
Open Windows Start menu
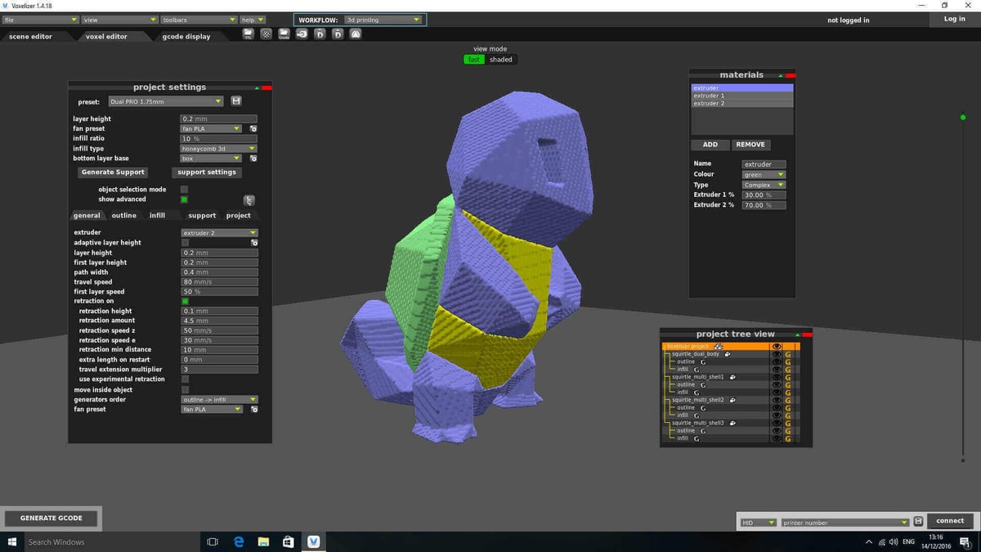tap(11, 542)
